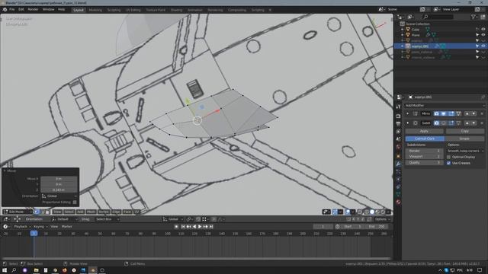
Task: Switch to edge select mode
Action: (x=42, y=212)
